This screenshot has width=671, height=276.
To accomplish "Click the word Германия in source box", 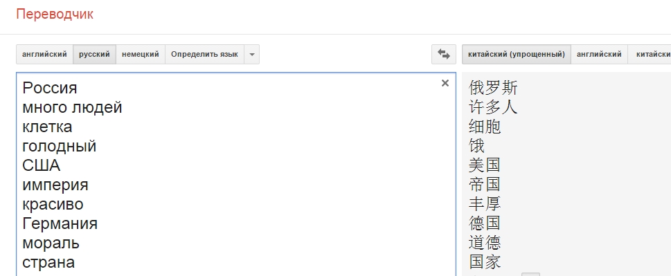I will (60, 223).
